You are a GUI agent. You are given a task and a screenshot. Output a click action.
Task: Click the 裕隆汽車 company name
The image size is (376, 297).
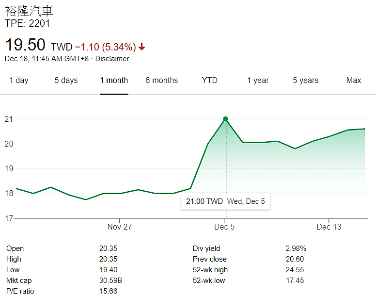point(29,11)
